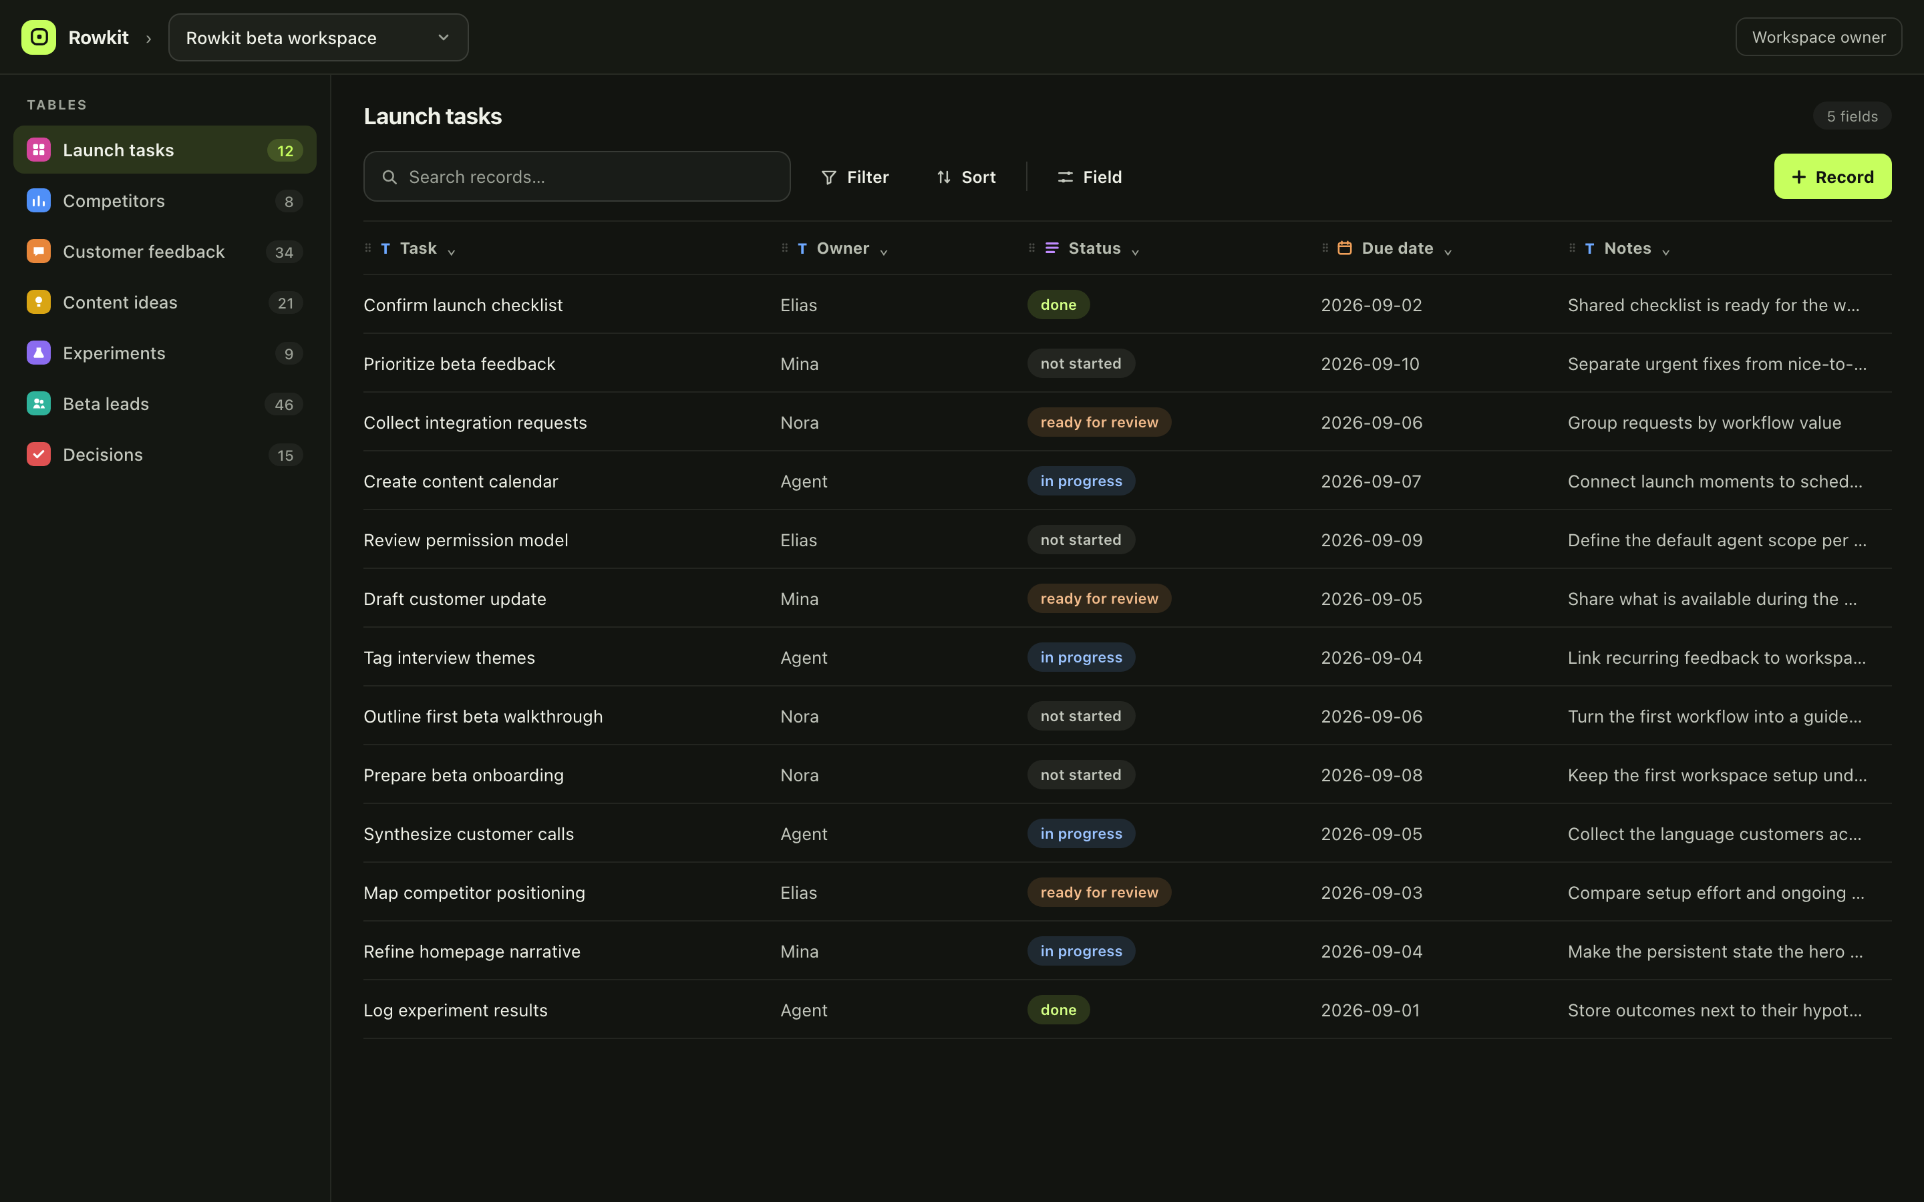
Task: Click done status on Log experiment results
Action: 1058,1010
